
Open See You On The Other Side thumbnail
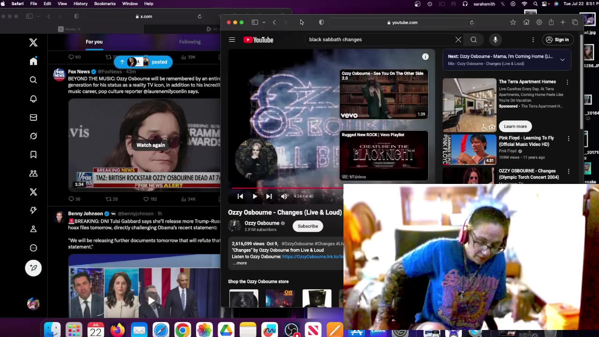coord(384,94)
